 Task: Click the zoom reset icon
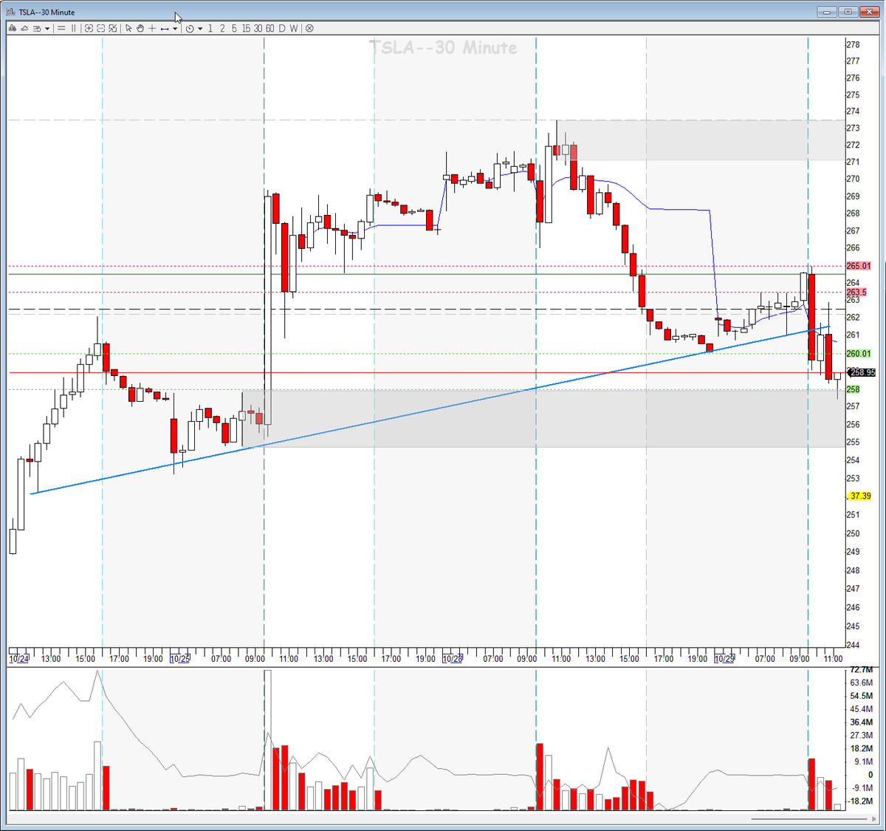click(112, 28)
